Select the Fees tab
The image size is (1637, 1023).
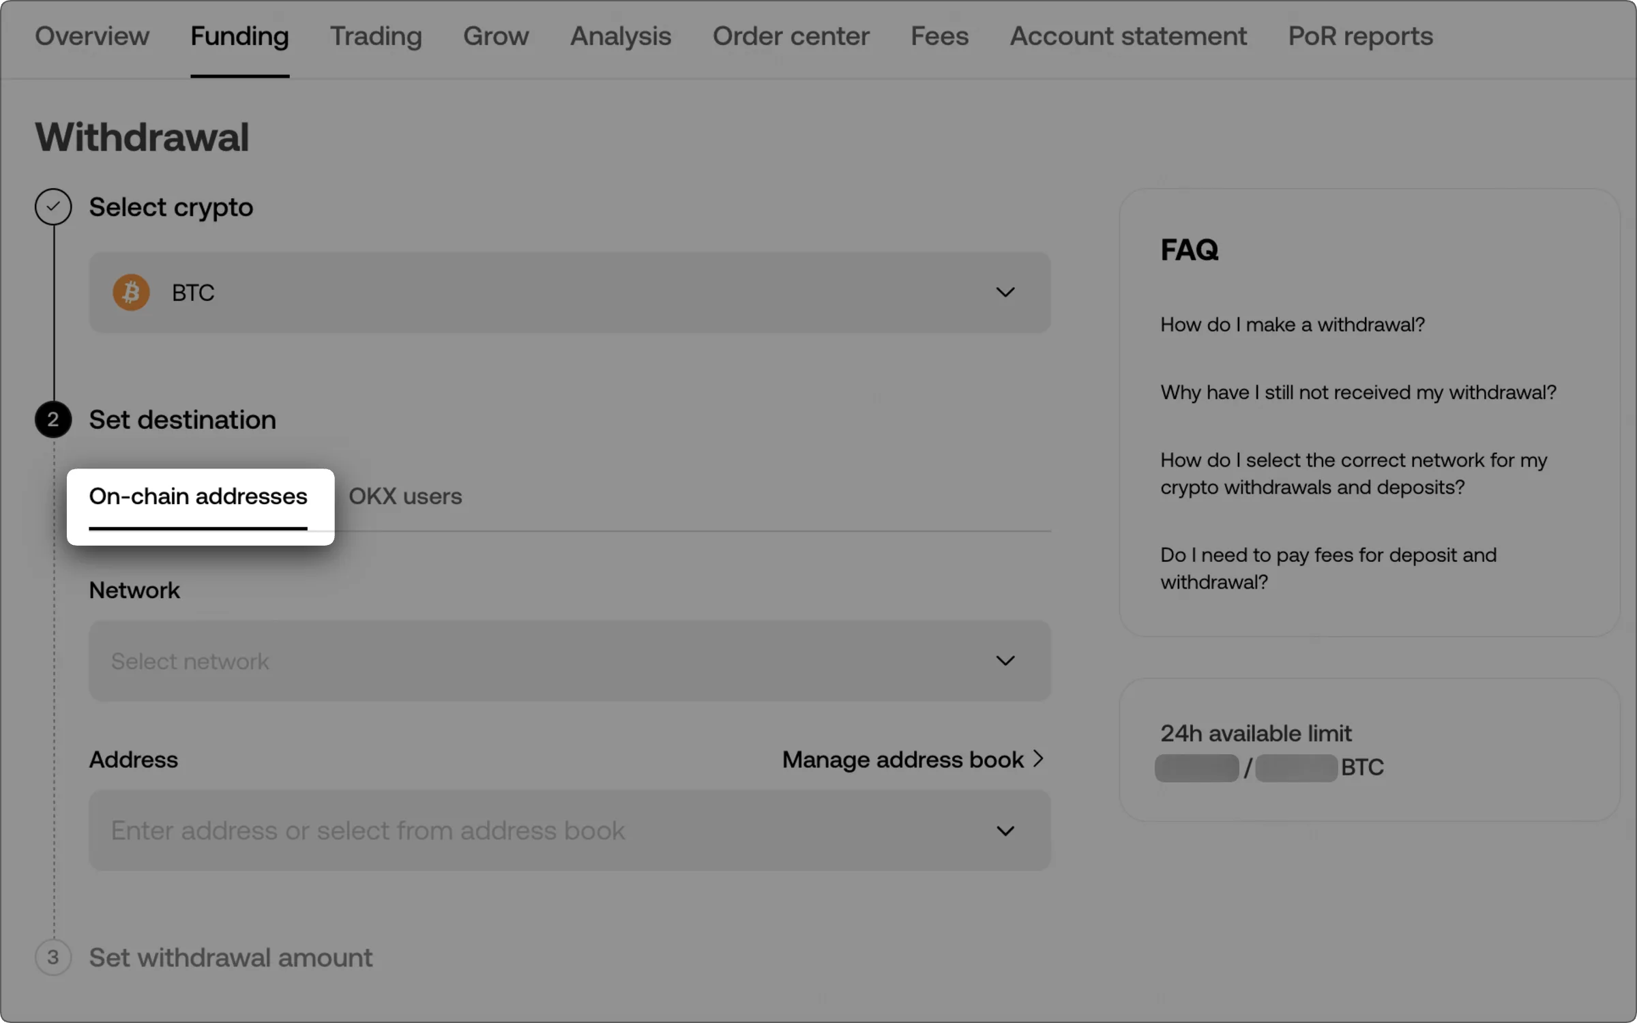939,36
